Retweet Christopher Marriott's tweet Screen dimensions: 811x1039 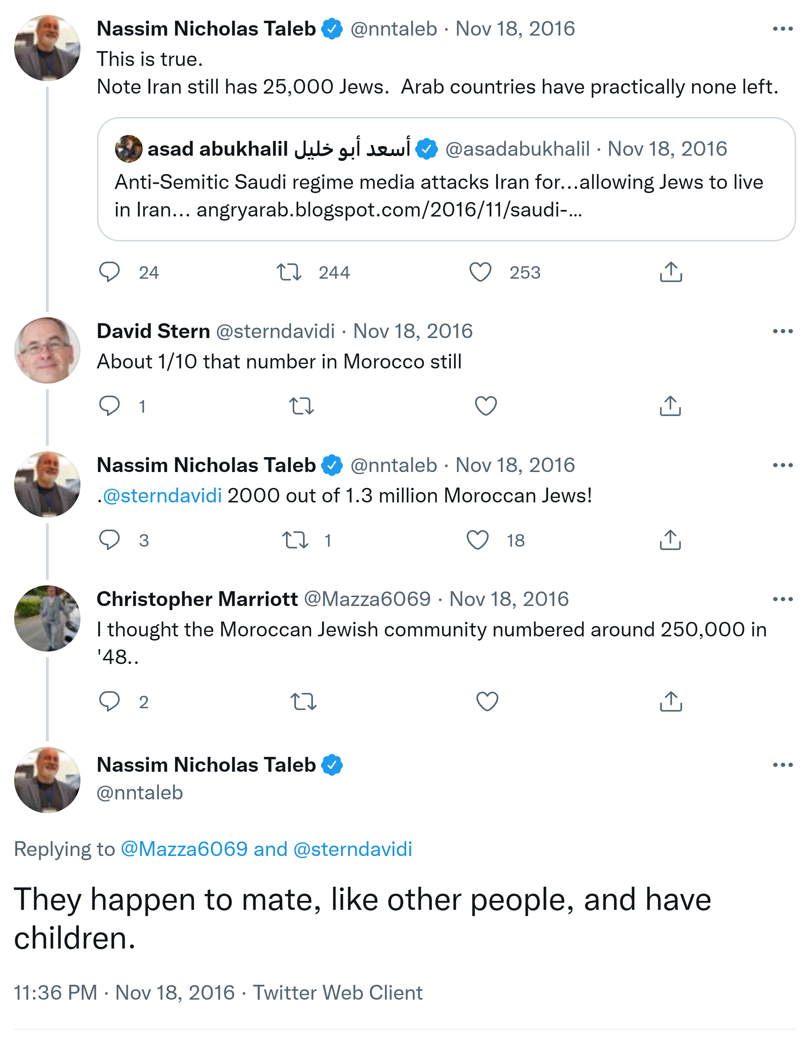coord(303,702)
